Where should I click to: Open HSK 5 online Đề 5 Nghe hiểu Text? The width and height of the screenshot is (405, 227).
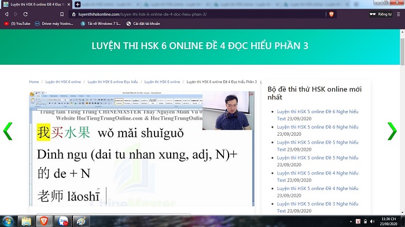point(318,146)
